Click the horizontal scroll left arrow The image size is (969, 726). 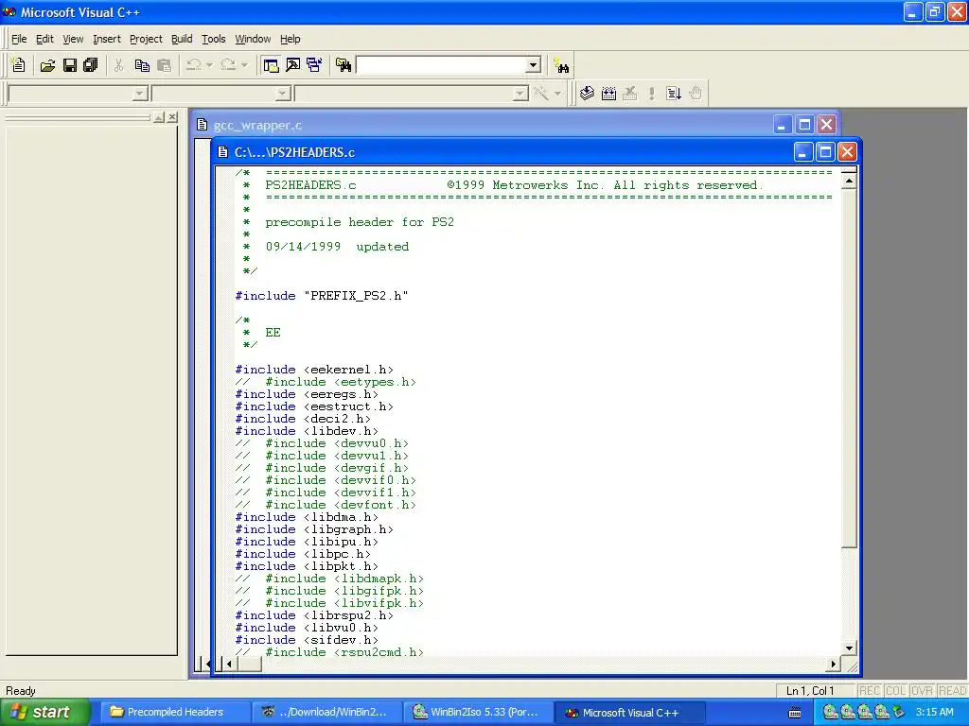pos(229,665)
